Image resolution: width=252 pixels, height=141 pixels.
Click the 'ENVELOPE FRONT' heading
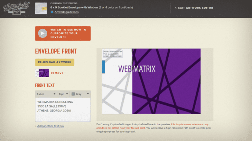point(56,51)
